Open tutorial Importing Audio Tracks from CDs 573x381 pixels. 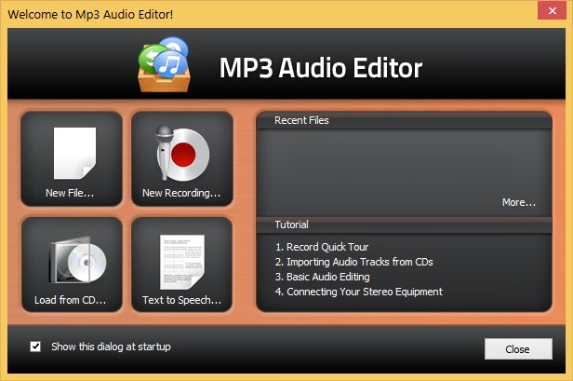click(354, 262)
